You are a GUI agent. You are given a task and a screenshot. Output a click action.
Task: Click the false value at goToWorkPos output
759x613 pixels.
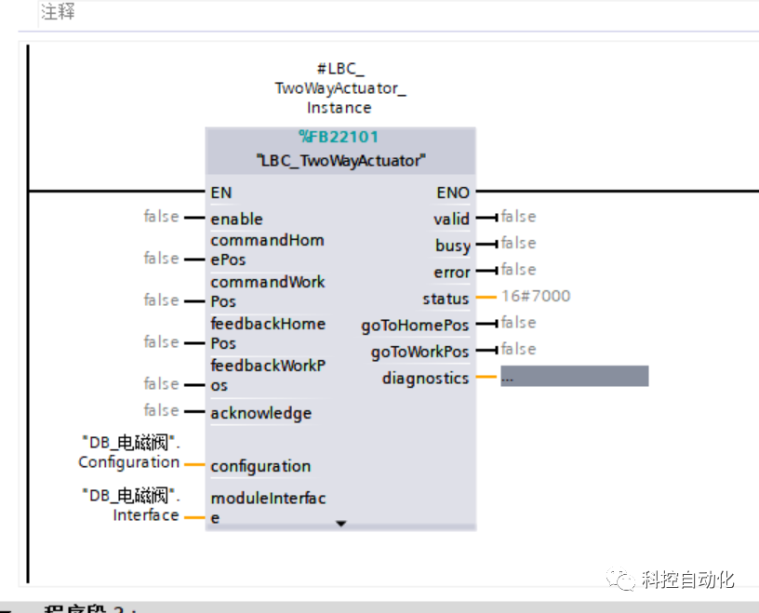click(x=518, y=349)
